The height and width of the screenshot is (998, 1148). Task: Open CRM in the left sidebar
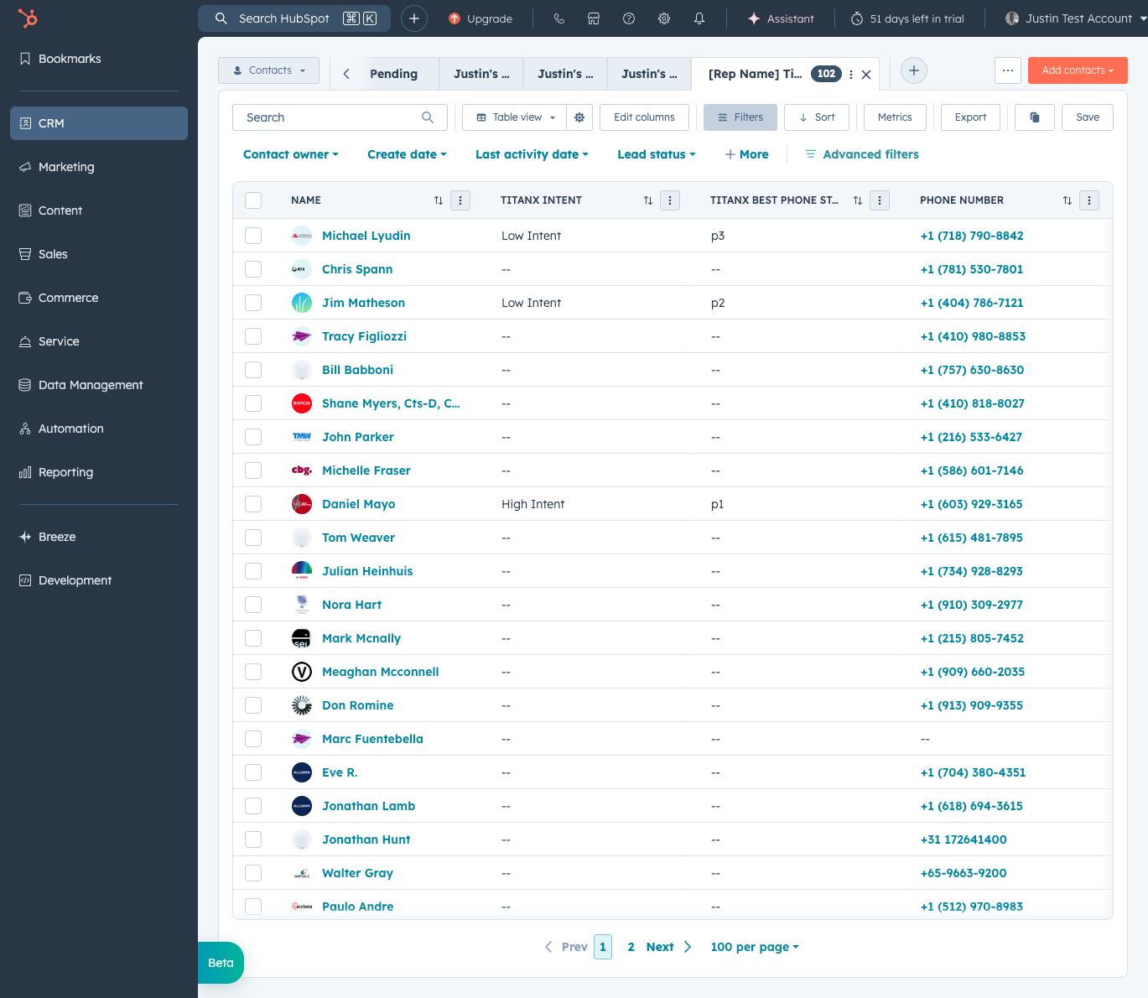pos(99,123)
